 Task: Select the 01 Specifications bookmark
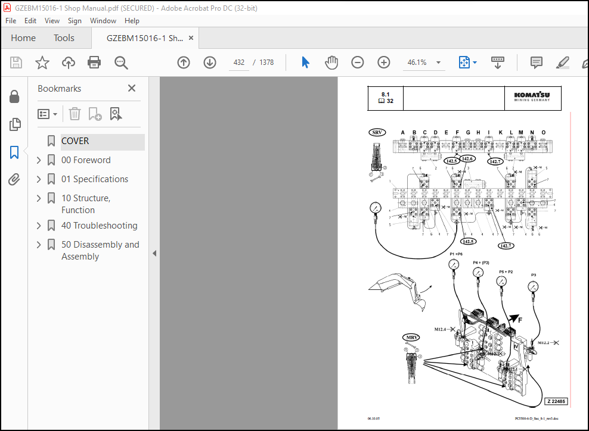[95, 179]
